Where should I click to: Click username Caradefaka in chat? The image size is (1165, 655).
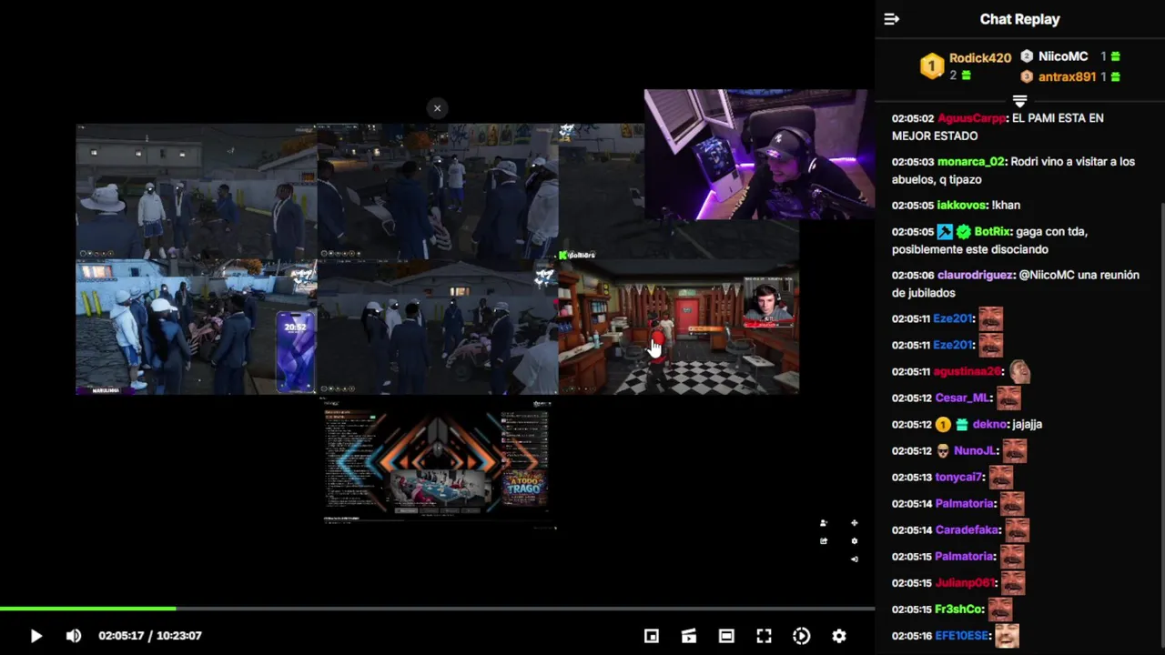967,530
